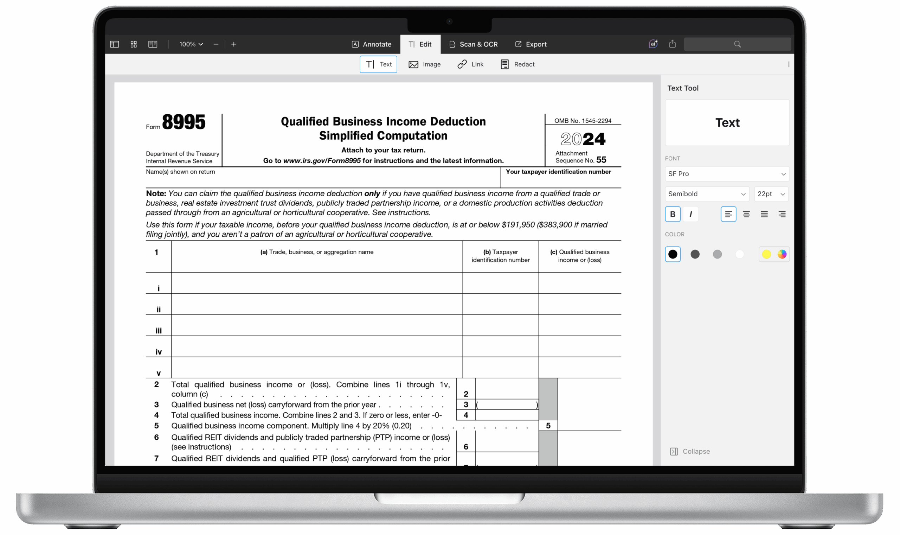Click the trade name cell in row i
The width and height of the screenshot is (900, 535).
(317, 283)
